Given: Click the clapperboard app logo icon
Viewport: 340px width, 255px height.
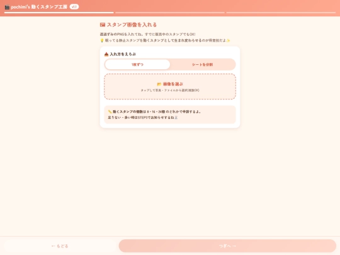Looking at the screenshot, I should click(7, 7).
